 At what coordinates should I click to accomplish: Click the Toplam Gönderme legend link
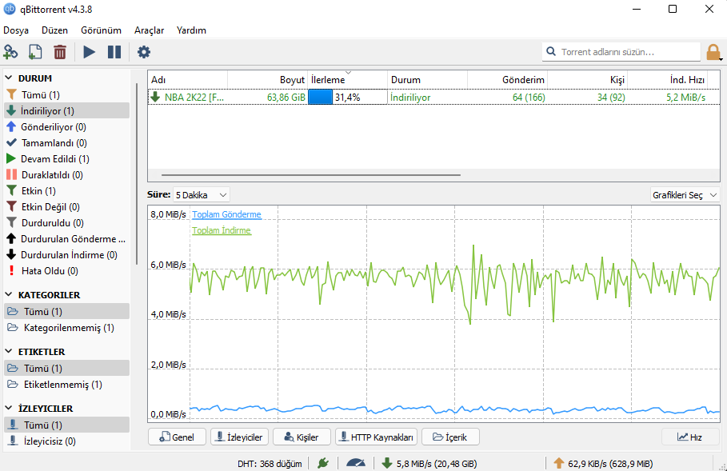[x=226, y=214]
